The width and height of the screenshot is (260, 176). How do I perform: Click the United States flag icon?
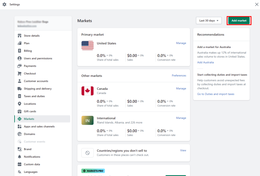(x=87, y=46)
